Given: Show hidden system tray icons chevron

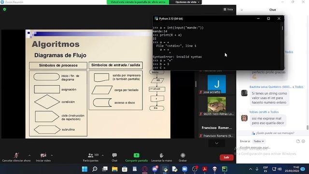Looking at the screenshot, I should 251,169.
